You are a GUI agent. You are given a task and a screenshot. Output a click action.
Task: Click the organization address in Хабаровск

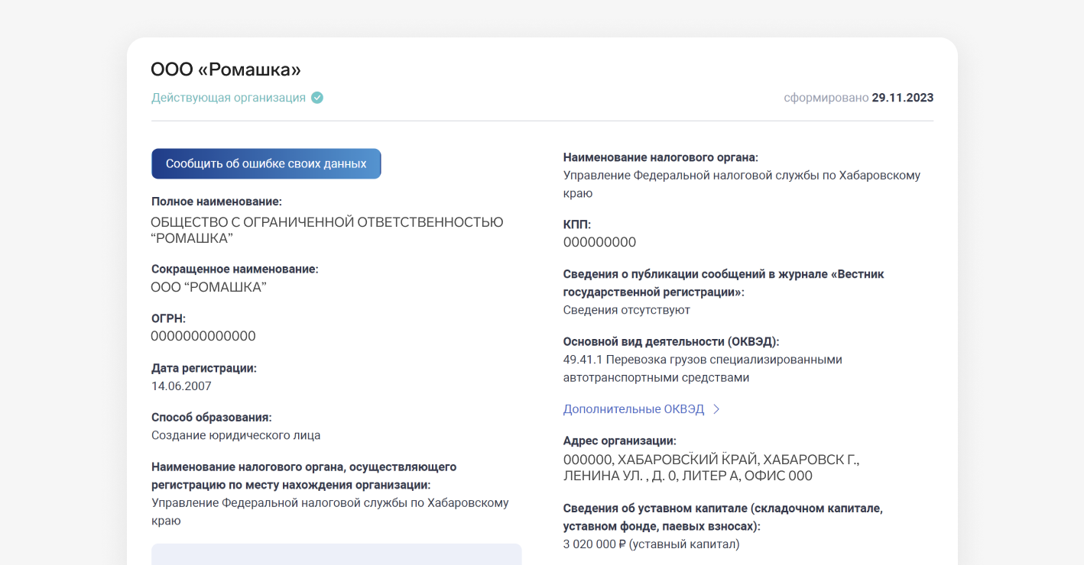coord(711,468)
